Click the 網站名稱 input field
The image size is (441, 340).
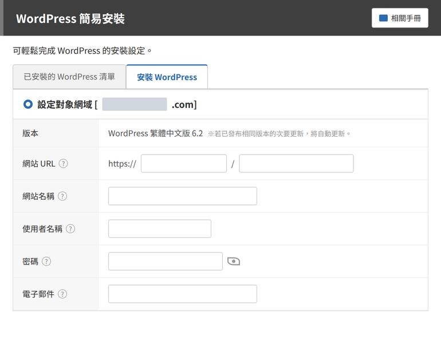(183, 196)
